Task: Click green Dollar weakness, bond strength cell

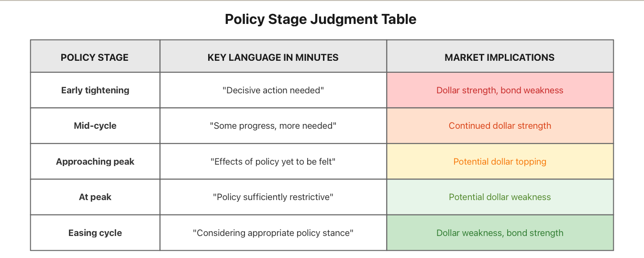Action: (500, 233)
